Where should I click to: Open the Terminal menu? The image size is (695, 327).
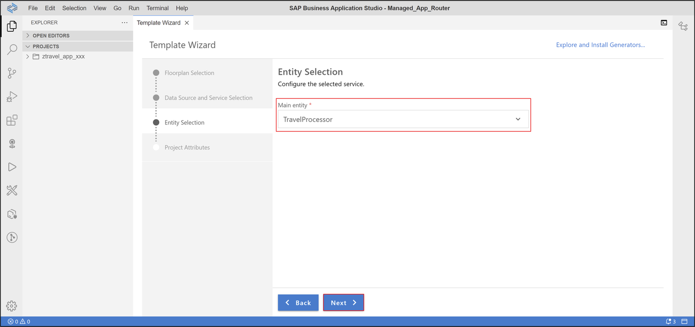coord(157,8)
